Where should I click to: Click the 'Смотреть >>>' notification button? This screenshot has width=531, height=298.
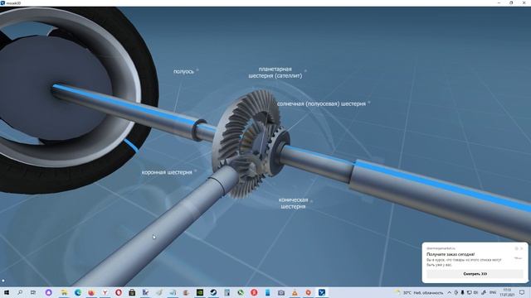(x=475, y=274)
